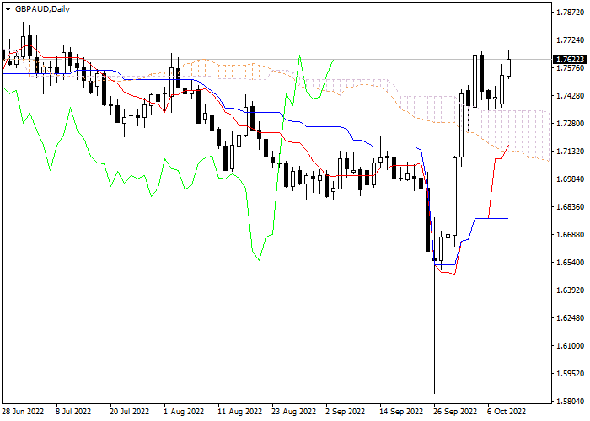Select the 14 Sep 2022 date label
The image size is (590, 421).
click(x=400, y=413)
